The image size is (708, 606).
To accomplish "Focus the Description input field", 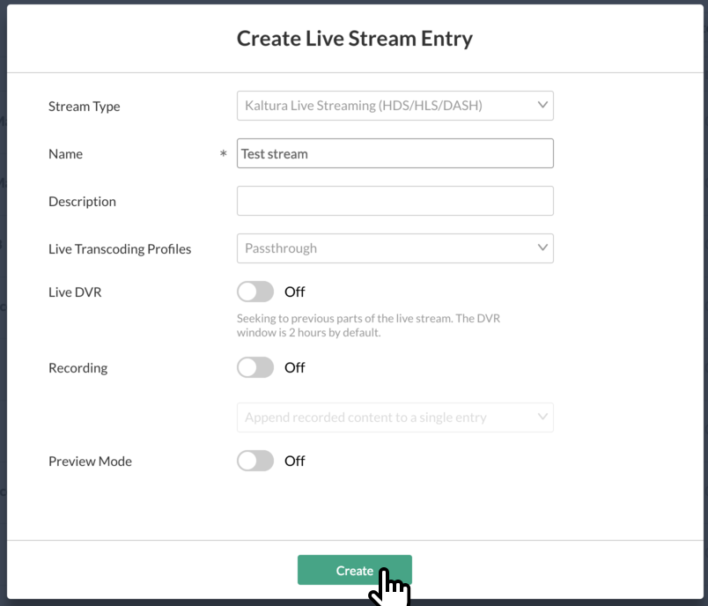I will coord(395,201).
